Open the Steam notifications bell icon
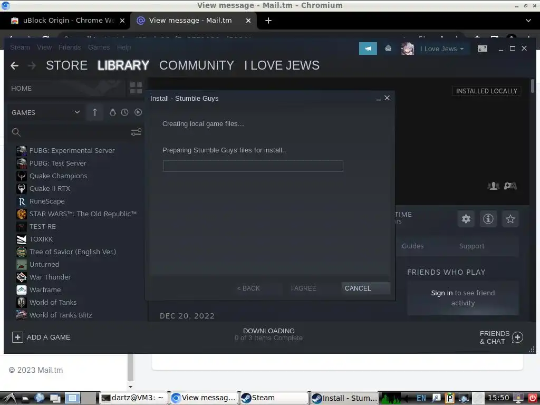This screenshot has width=540, height=405. [x=388, y=49]
